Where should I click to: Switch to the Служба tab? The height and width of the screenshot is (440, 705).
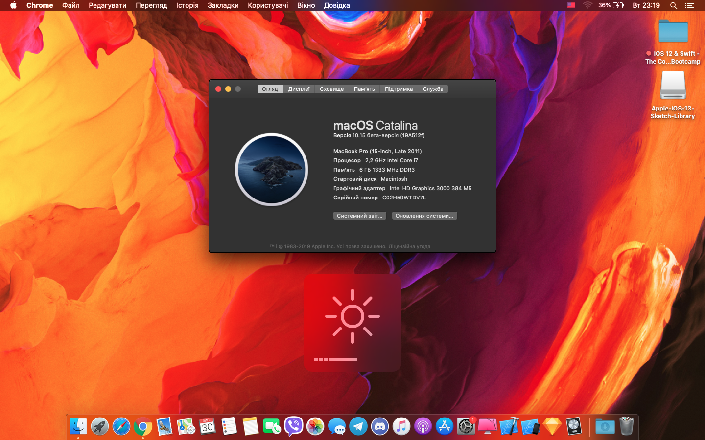click(x=433, y=89)
